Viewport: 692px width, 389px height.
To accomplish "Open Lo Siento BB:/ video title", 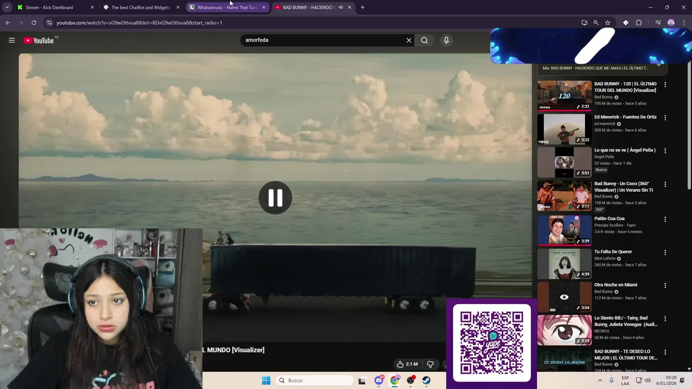I will tap(626, 321).
